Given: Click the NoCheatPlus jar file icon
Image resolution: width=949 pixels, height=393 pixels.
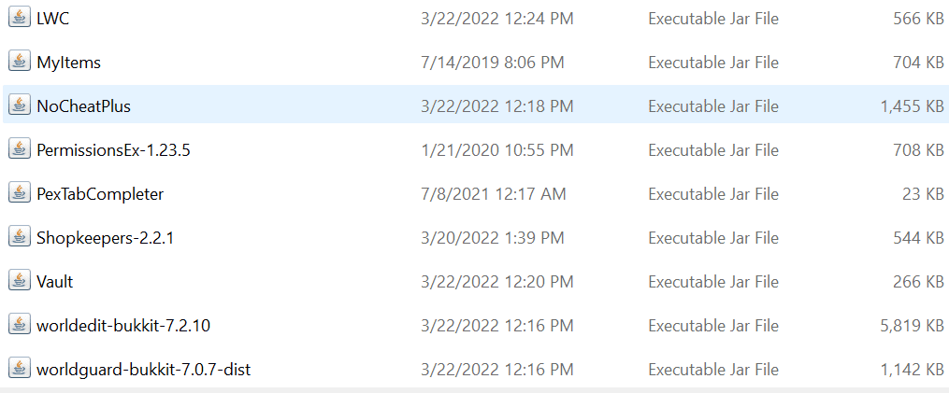Looking at the screenshot, I should [19, 105].
